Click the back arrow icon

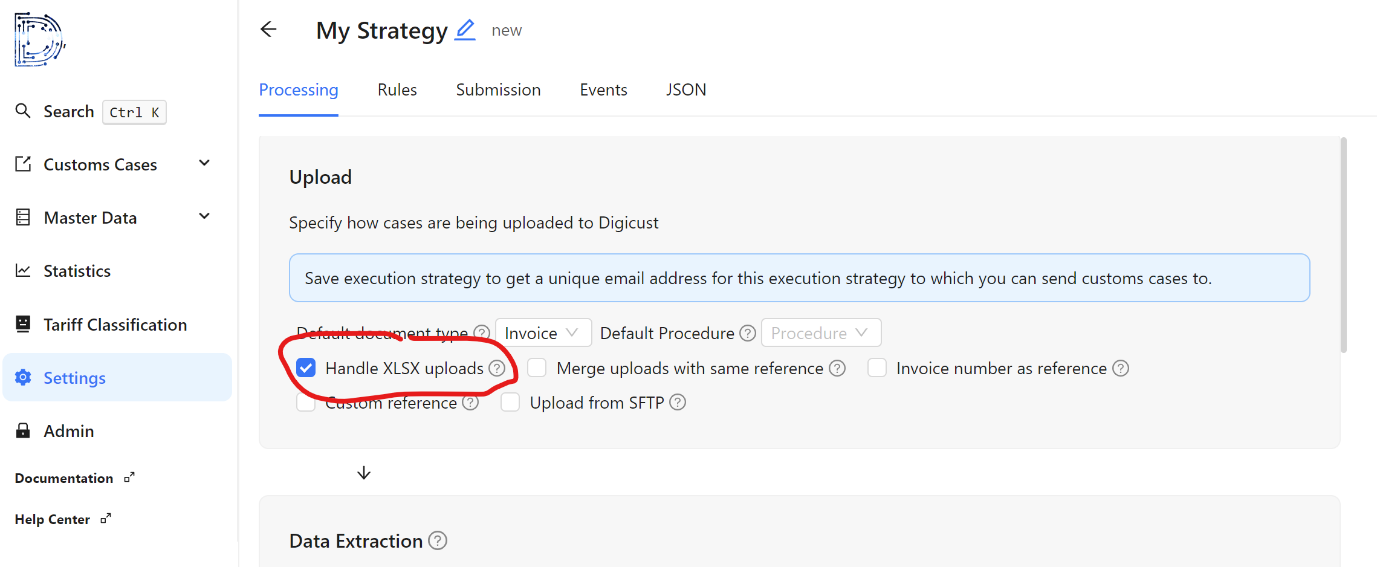pyautogui.click(x=268, y=29)
